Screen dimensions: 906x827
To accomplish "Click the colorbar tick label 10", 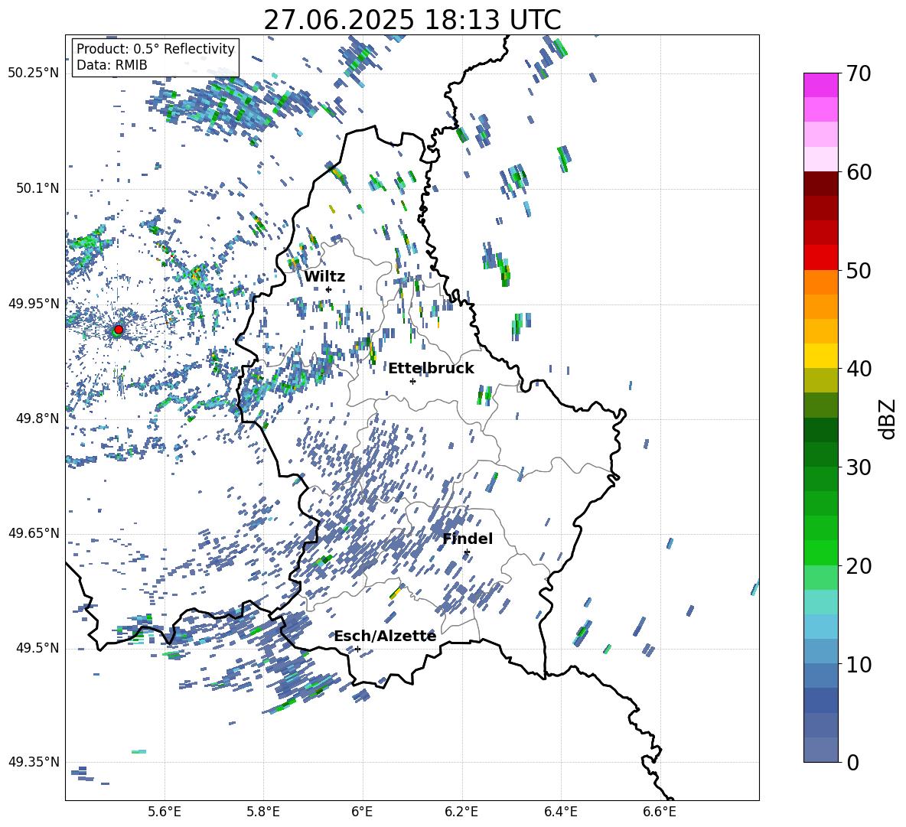I will tap(859, 665).
